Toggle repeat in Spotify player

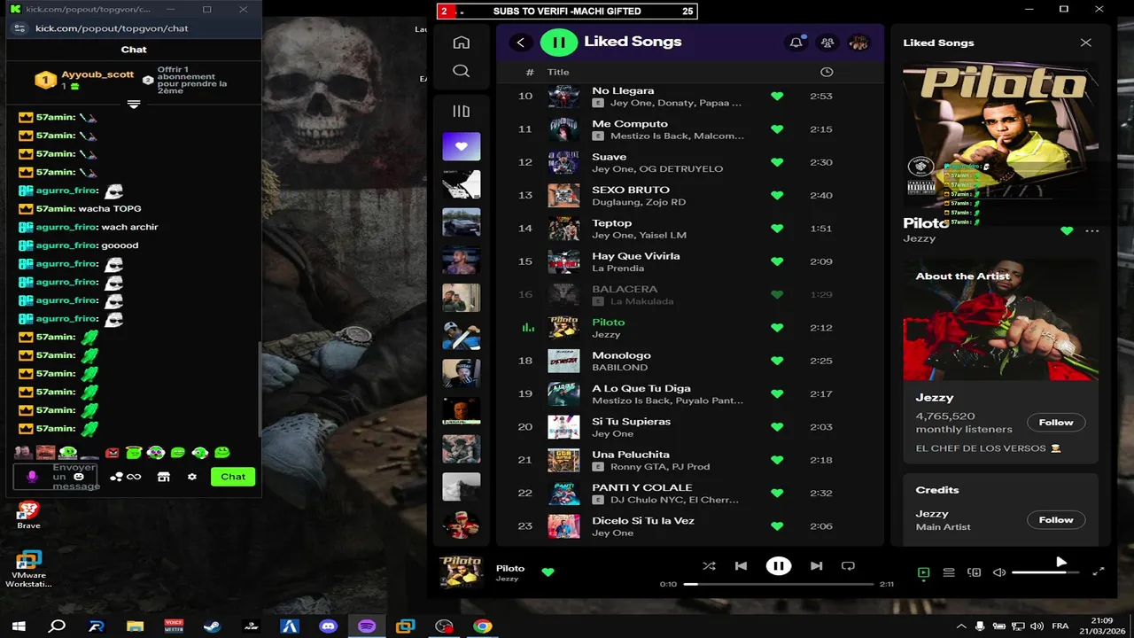pos(848,565)
